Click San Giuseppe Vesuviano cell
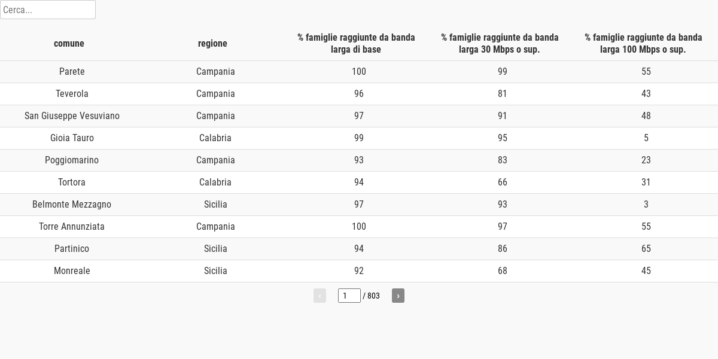718x359 pixels. pyautogui.click(x=72, y=116)
